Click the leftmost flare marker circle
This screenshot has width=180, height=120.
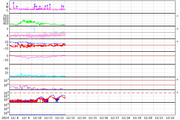(x=13, y=3)
